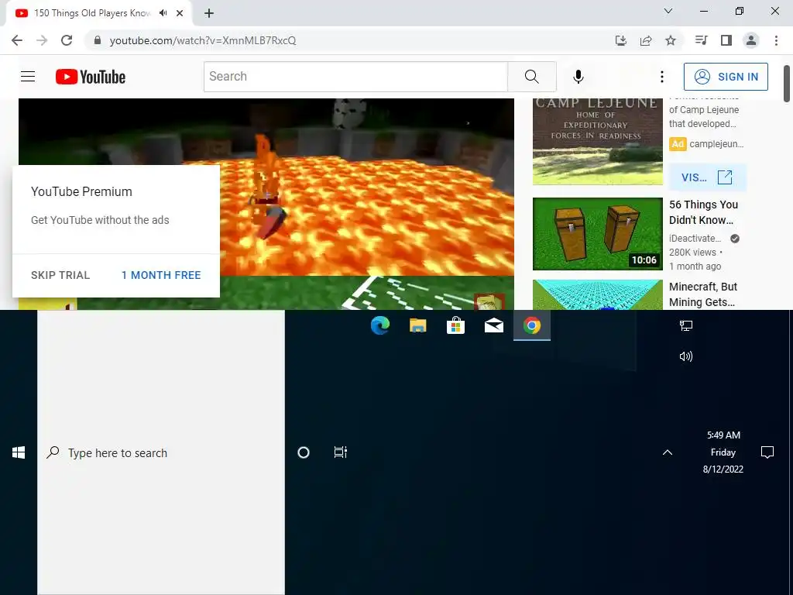Open the YouTube hamburger guide menu
The height and width of the screenshot is (595, 793).
point(28,77)
